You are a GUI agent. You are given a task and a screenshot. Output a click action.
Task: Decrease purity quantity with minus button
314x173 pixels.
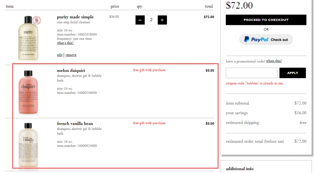140,20
